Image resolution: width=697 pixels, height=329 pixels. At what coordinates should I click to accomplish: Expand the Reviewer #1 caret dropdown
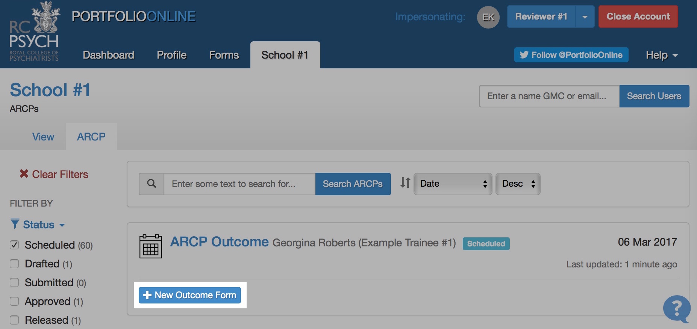click(x=585, y=17)
